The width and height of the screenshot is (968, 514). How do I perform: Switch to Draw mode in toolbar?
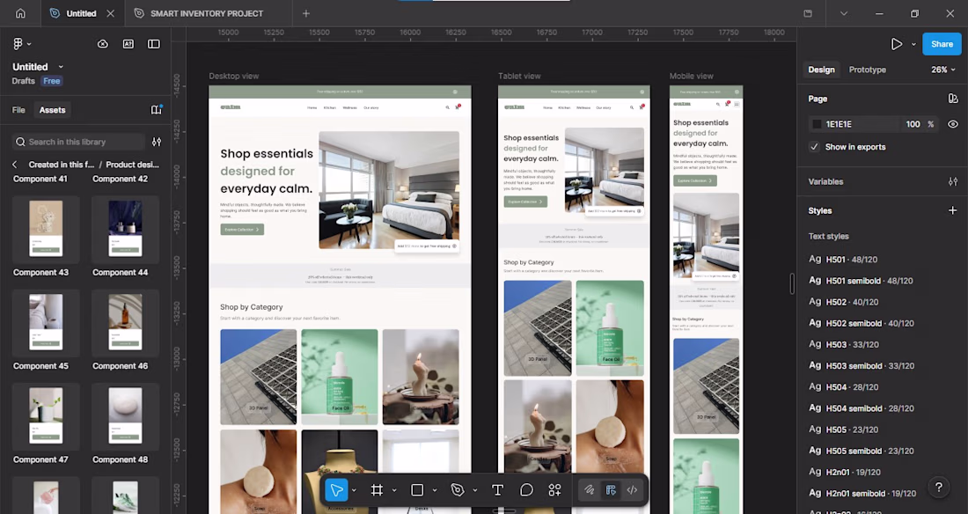(x=590, y=490)
